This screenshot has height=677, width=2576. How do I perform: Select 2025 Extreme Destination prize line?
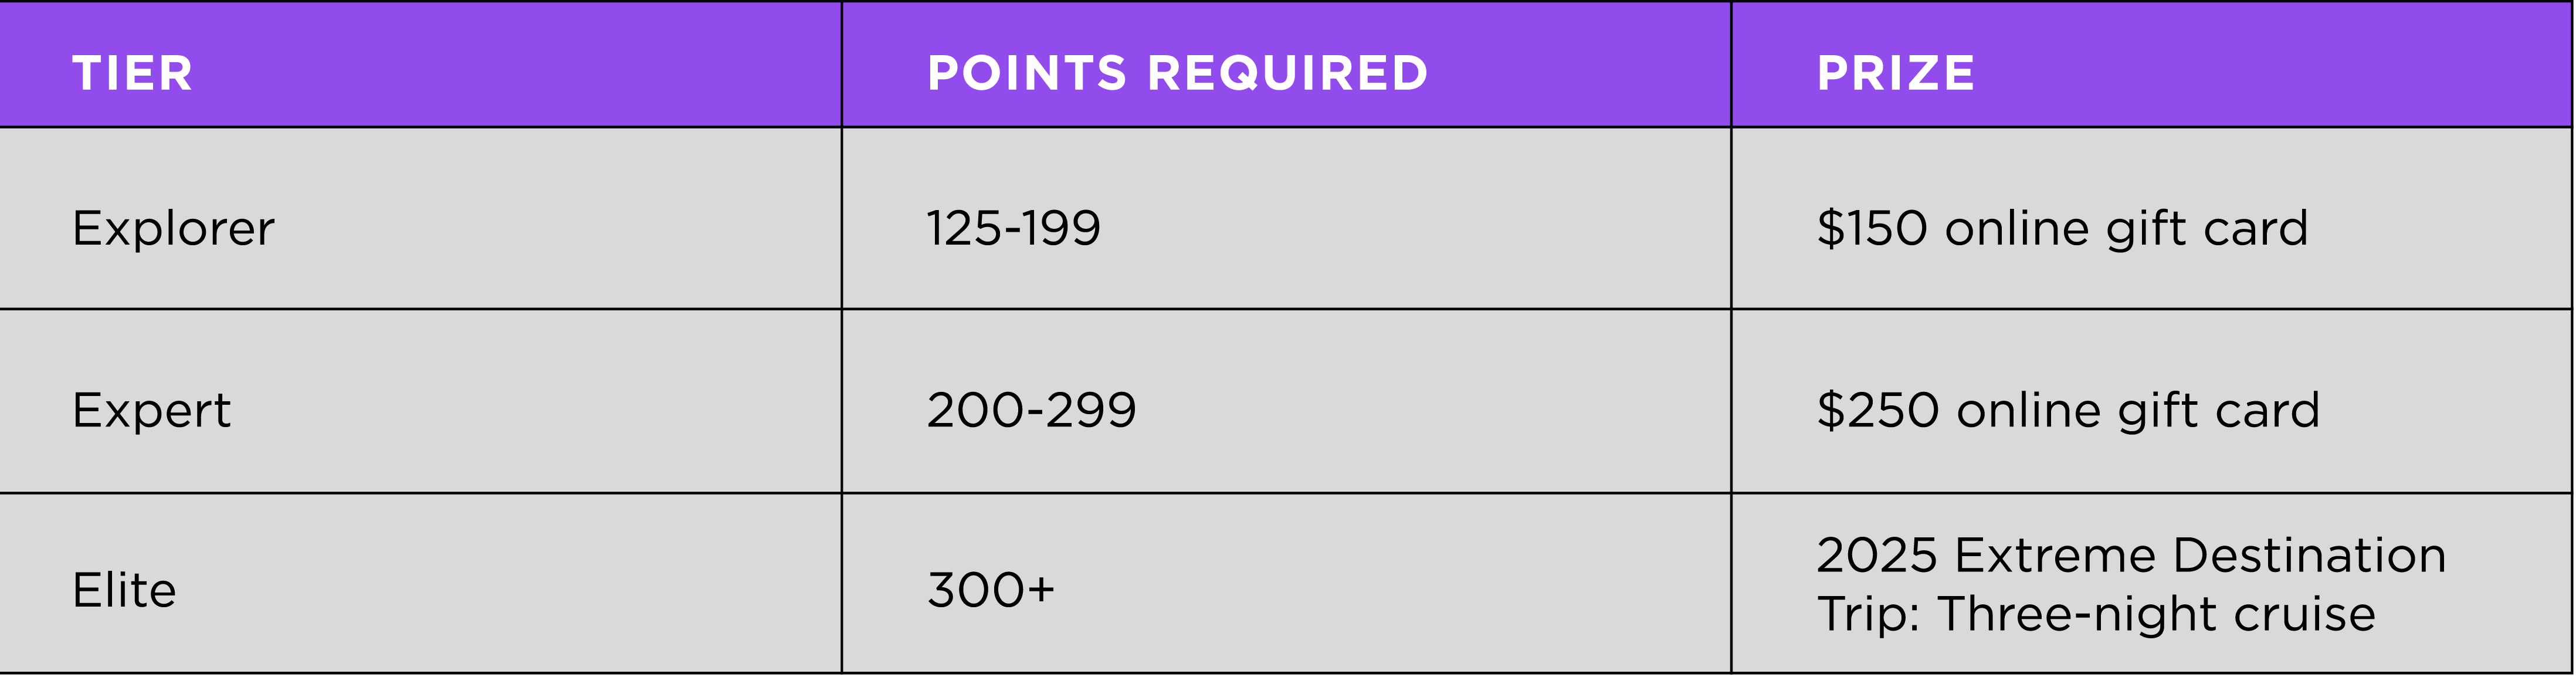pos(2131,555)
